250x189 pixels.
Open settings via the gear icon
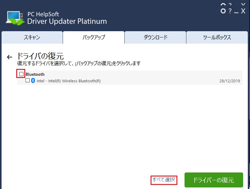point(223,11)
